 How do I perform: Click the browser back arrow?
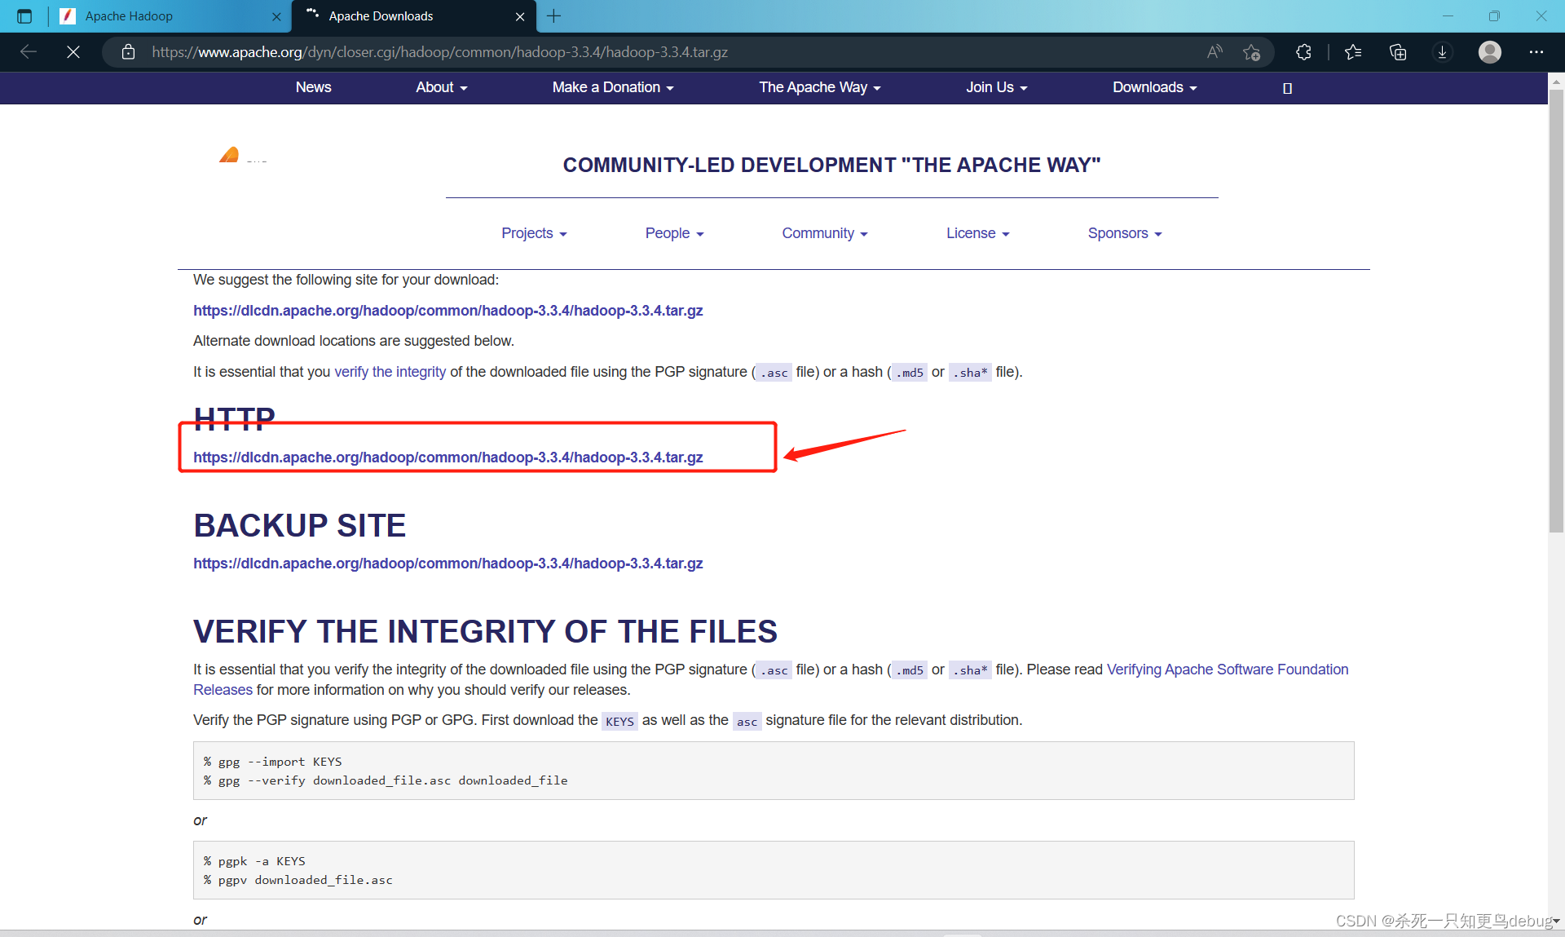click(29, 52)
